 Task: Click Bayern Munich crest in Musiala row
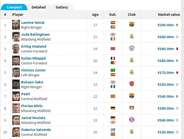click(132, 120)
